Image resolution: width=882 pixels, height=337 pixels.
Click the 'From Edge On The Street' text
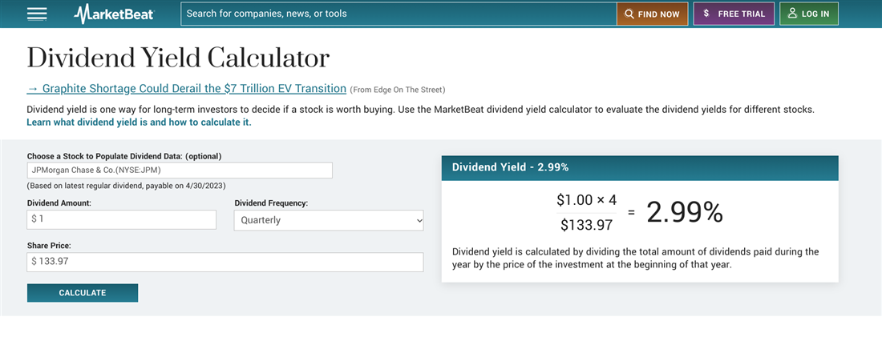pyautogui.click(x=398, y=90)
